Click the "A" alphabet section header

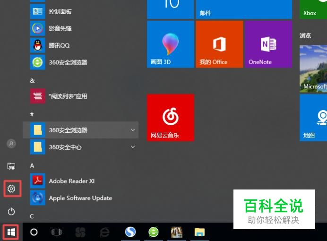32,165
